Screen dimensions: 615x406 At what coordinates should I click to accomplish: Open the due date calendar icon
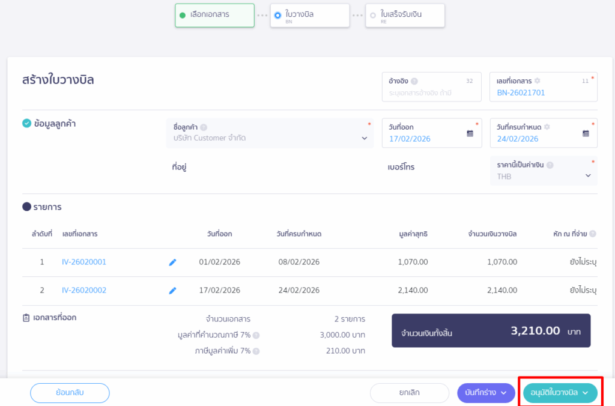pos(586,133)
